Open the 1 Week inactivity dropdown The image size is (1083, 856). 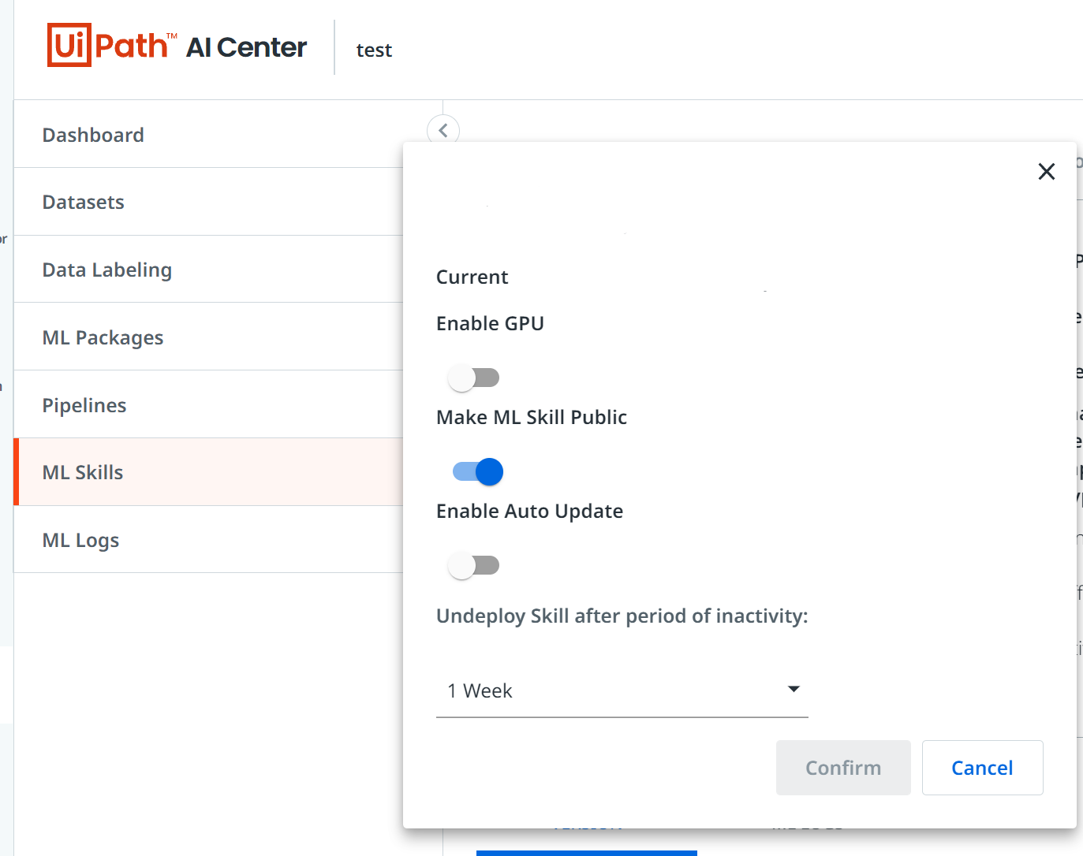click(622, 690)
